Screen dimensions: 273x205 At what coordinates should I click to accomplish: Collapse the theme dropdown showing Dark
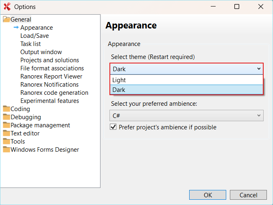(259, 69)
